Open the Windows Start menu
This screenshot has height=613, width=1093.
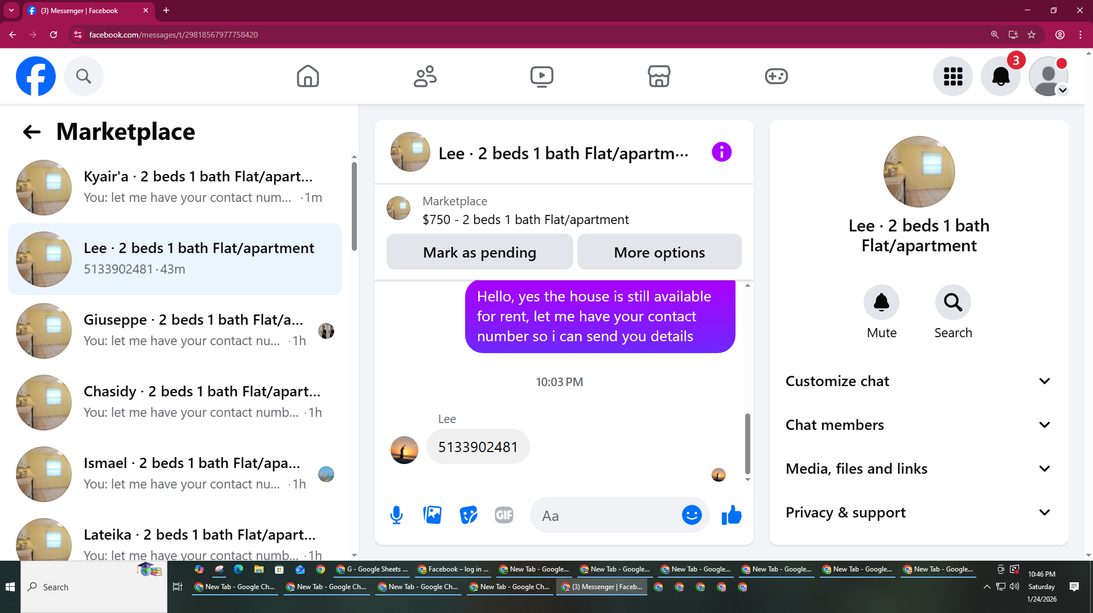click(10, 587)
